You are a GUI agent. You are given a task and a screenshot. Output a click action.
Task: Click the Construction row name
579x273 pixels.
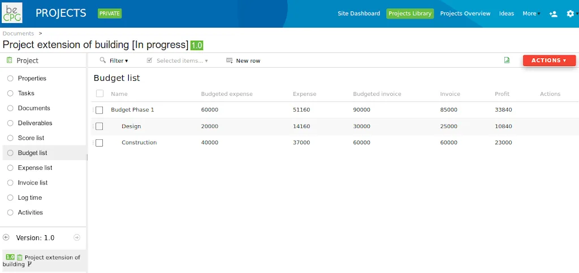tap(139, 143)
